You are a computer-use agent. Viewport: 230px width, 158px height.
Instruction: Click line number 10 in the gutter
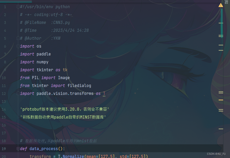click(4, 78)
